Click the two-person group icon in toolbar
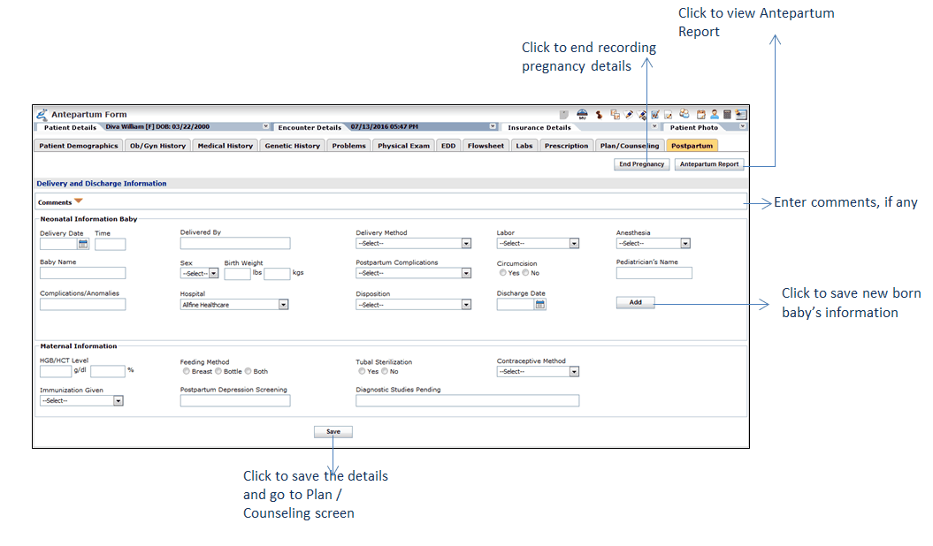 (684, 114)
